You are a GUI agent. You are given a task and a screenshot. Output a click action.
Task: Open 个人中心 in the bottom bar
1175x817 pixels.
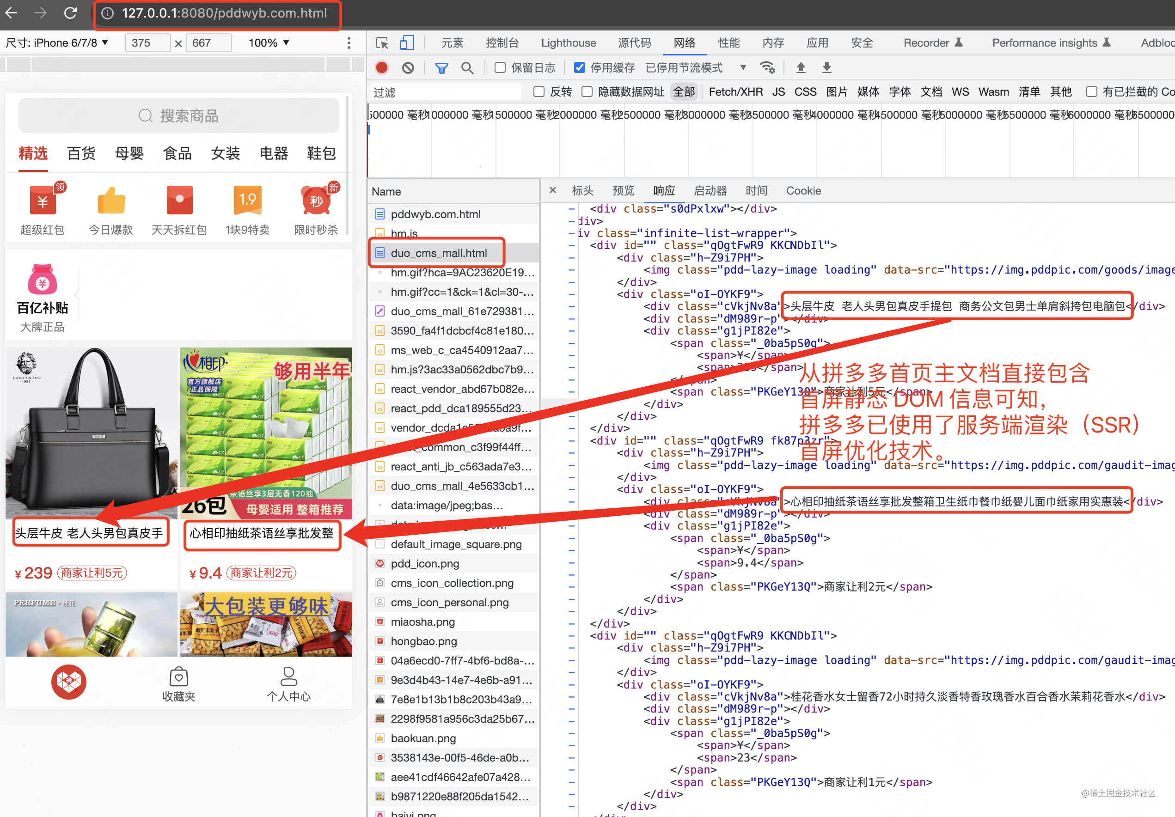[x=288, y=684]
